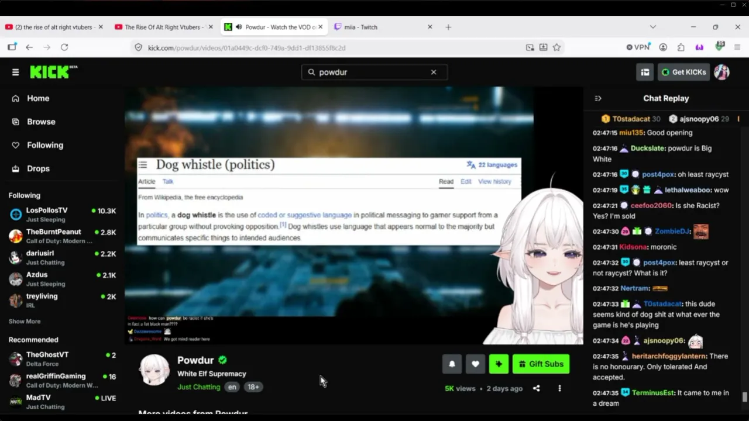This screenshot has width=749, height=421.
Task: Click the VOD video player area
Action: tap(353, 215)
